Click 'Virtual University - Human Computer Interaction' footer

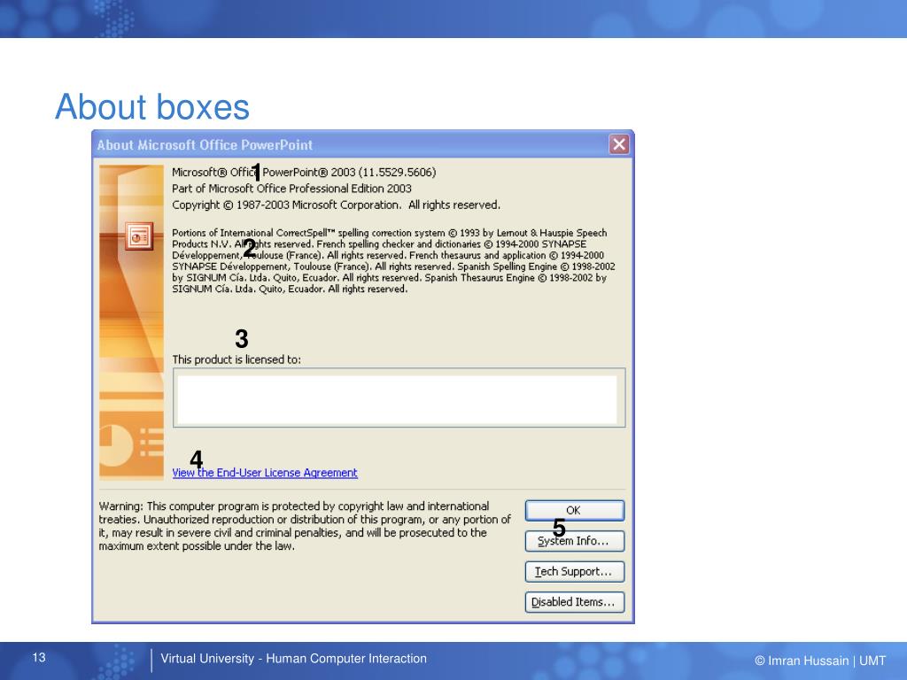[293, 659]
